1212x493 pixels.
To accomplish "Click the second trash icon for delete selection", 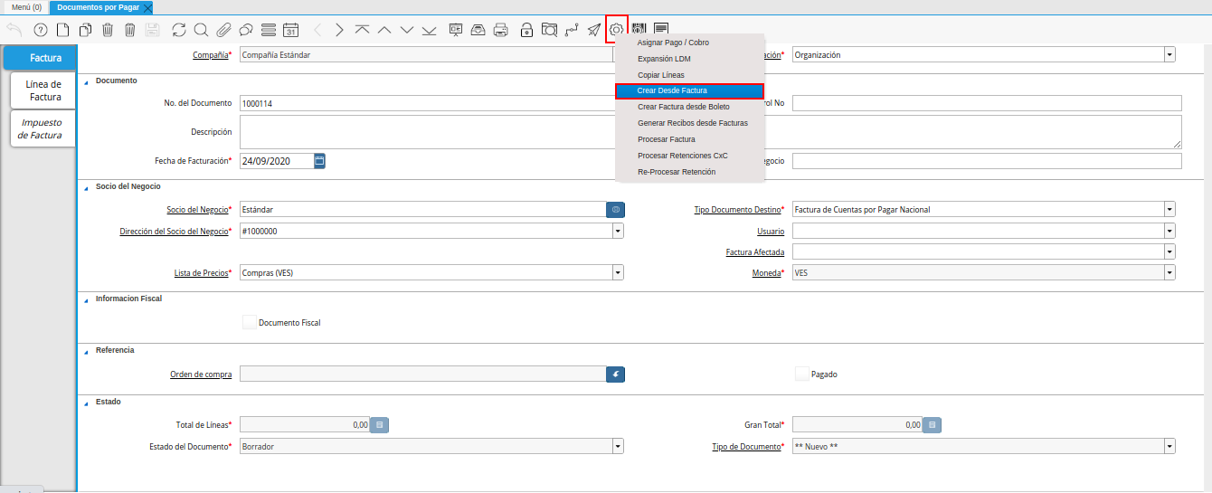I will (130, 30).
